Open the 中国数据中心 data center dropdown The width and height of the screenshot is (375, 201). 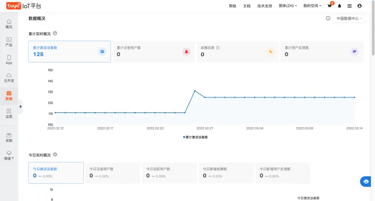[349, 18]
